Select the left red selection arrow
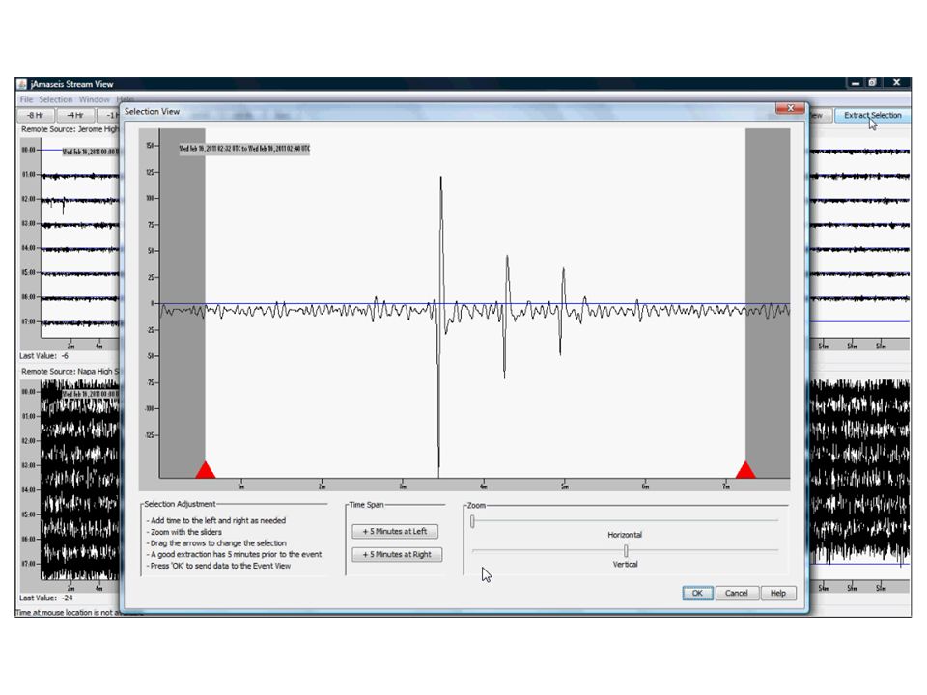 point(205,470)
